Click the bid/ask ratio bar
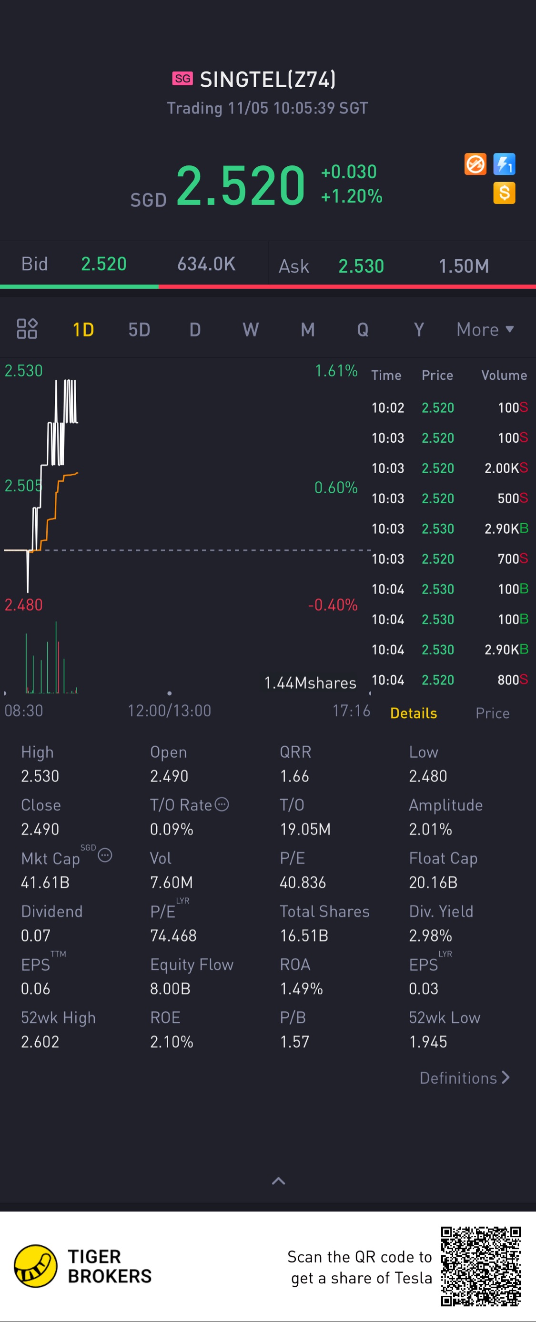 tap(268, 286)
